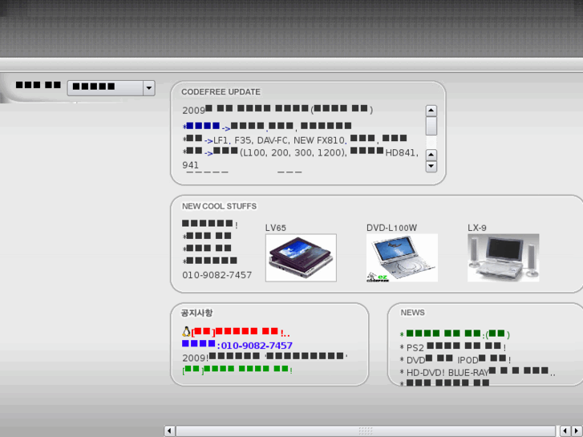Open the DVD-L100W product thumbnail
583x437 pixels.
(402, 257)
